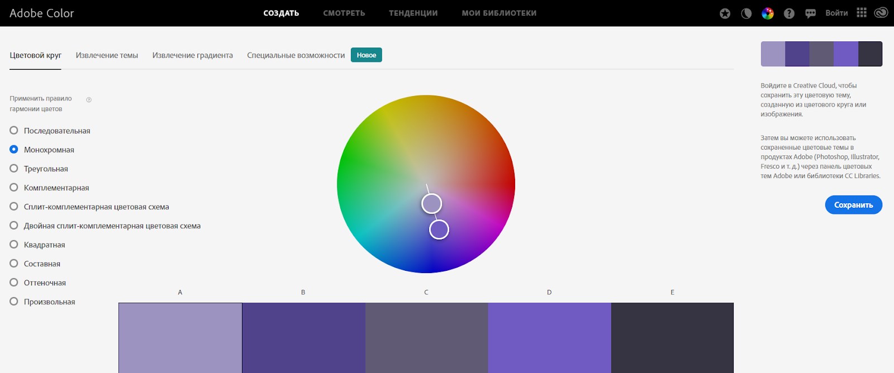
Task: Select the Оттеночная harmony rule
Action: [37, 283]
